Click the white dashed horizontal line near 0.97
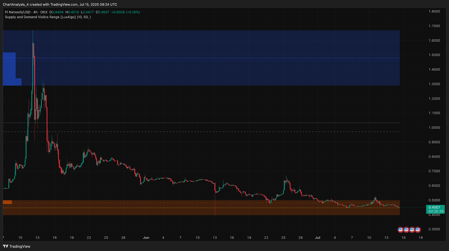This screenshot has height=251, width=449. click(x=201, y=132)
